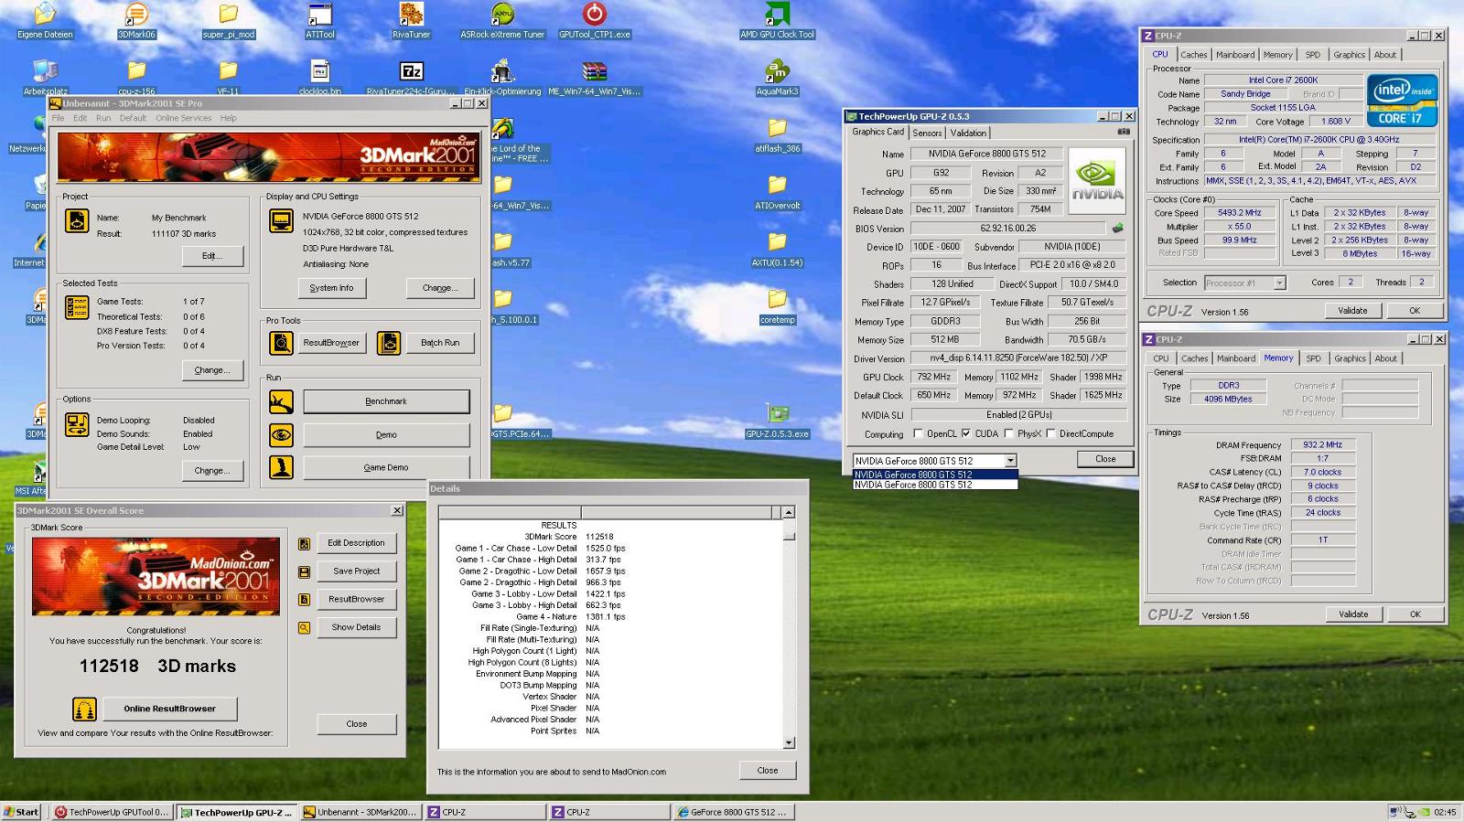Screen dimensions: 1464x822
Task: Launch the RivaTuner desktop icon
Action: (x=411, y=15)
